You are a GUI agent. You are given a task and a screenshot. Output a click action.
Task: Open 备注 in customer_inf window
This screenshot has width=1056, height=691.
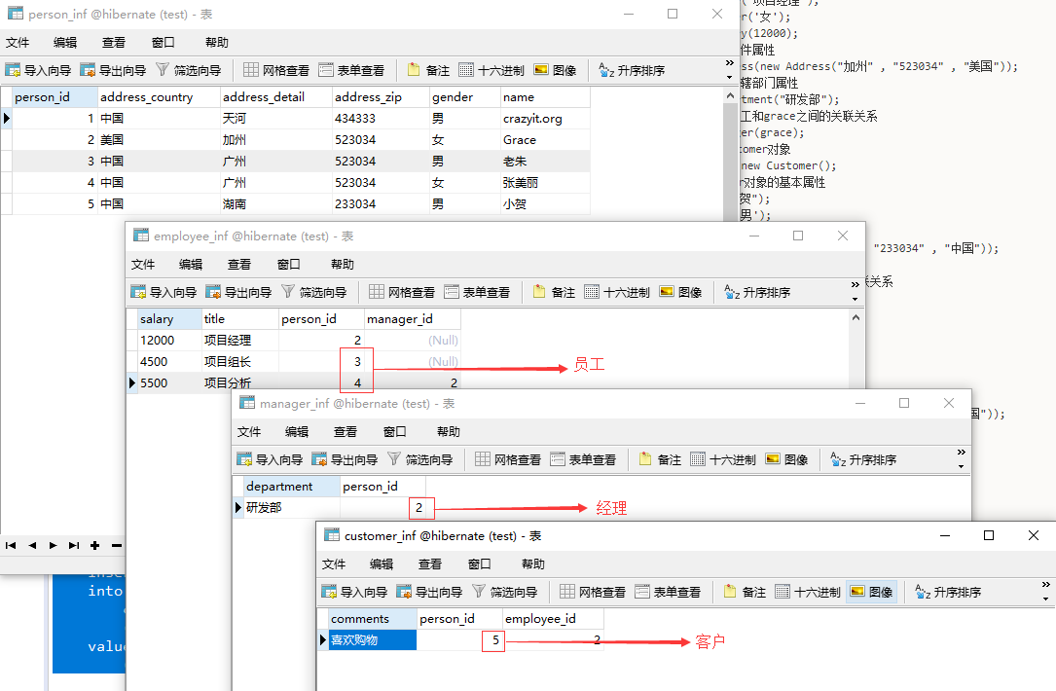coord(745,592)
